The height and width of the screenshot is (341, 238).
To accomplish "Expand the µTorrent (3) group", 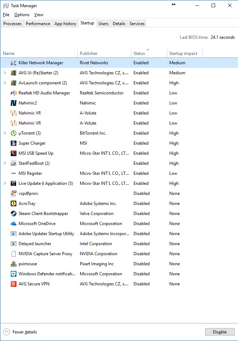I will (x=5, y=133).
